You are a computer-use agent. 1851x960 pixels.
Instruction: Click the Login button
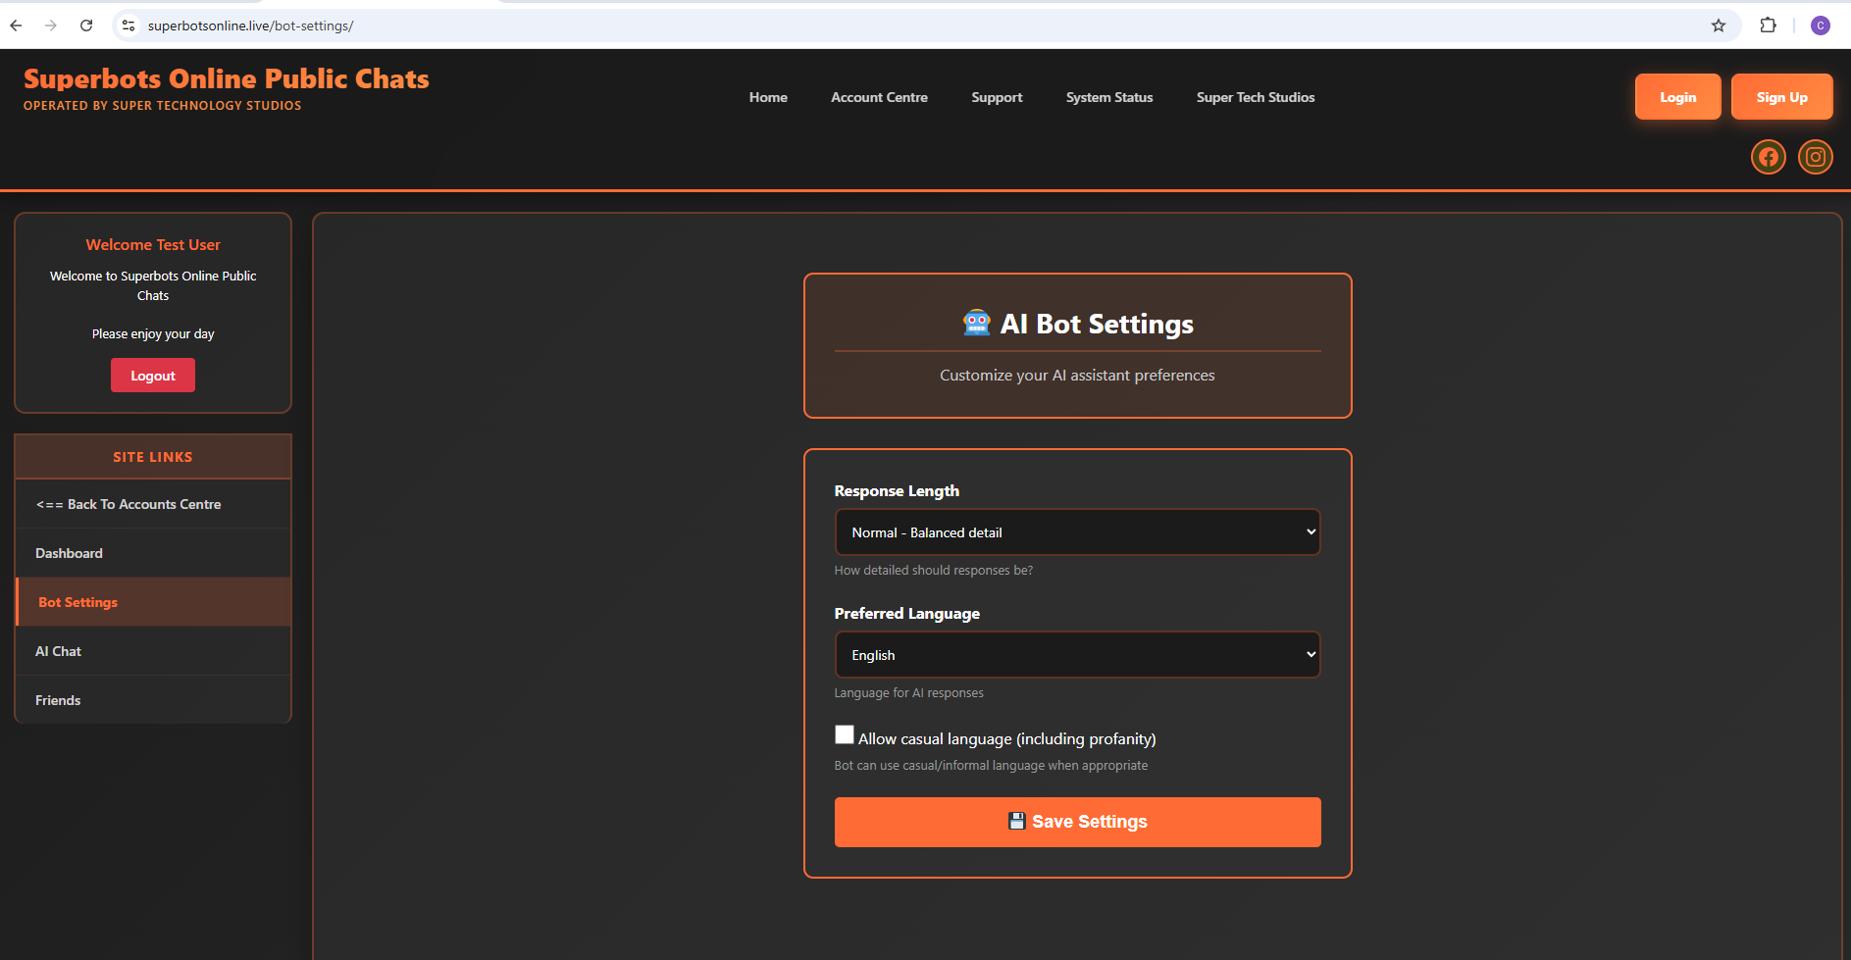(1677, 97)
